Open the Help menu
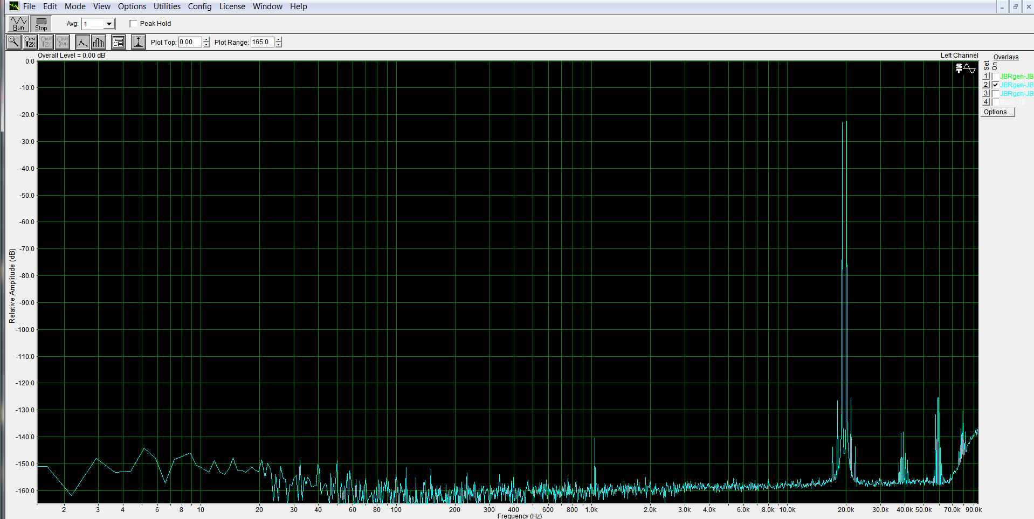 (x=298, y=6)
